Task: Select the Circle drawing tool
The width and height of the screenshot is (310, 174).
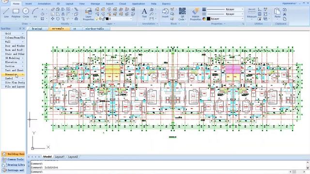Action: coord(26,13)
